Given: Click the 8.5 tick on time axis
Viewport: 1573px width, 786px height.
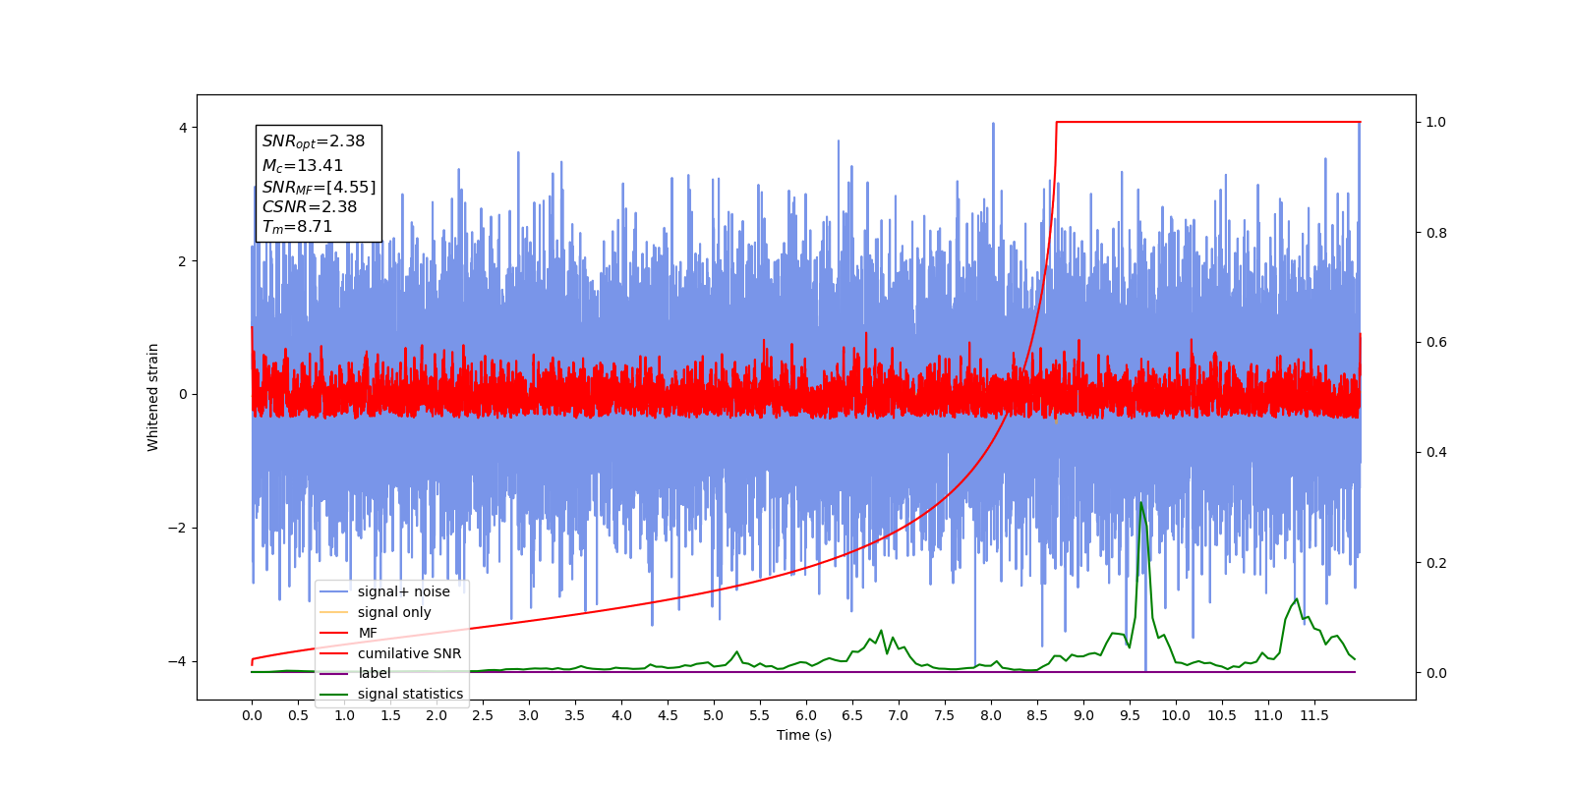Looking at the screenshot, I should click(1037, 715).
